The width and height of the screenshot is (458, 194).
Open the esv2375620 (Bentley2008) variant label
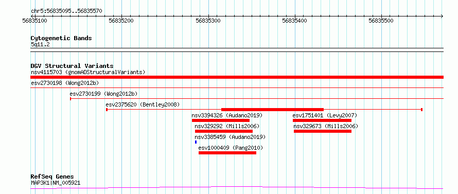coord(143,104)
